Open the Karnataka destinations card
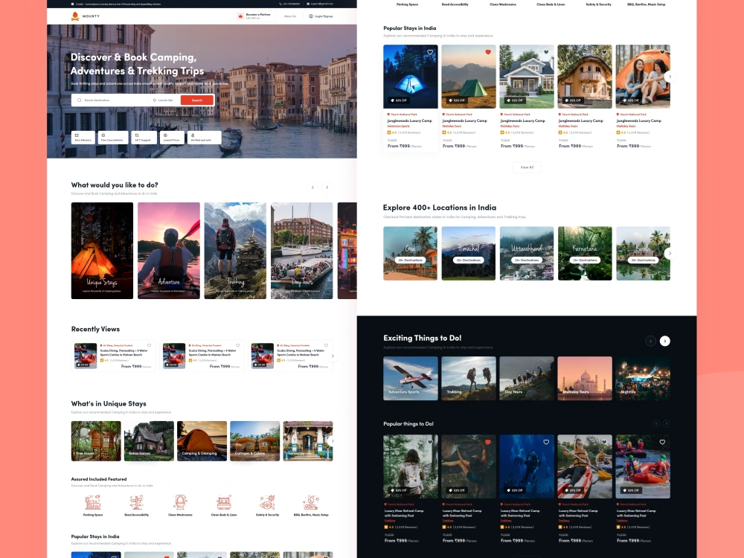 tap(585, 254)
